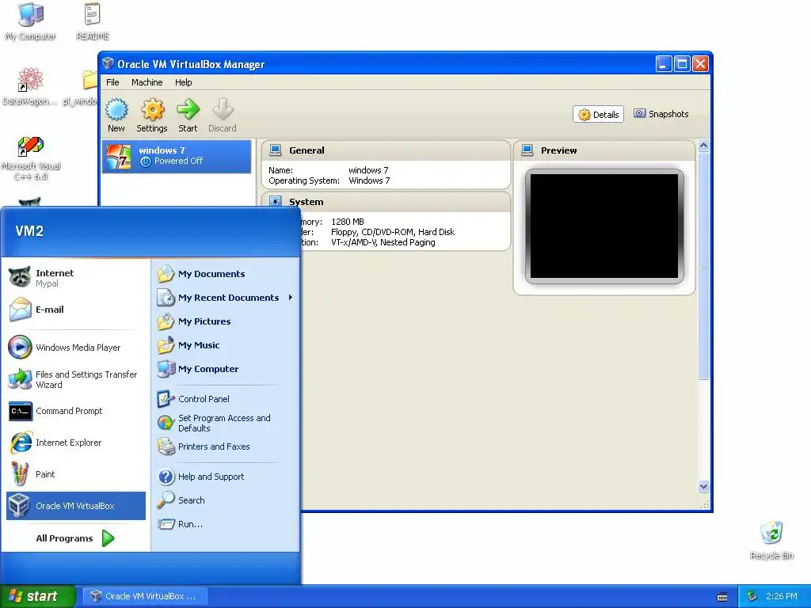Image resolution: width=811 pixels, height=608 pixels.
Task: Open the File menu in VirtualBox
Action: coord(112,82)
